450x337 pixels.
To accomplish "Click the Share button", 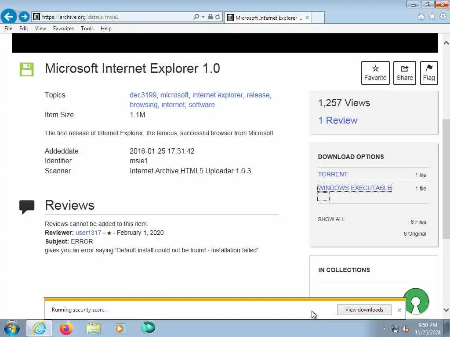I will (404, 73).
